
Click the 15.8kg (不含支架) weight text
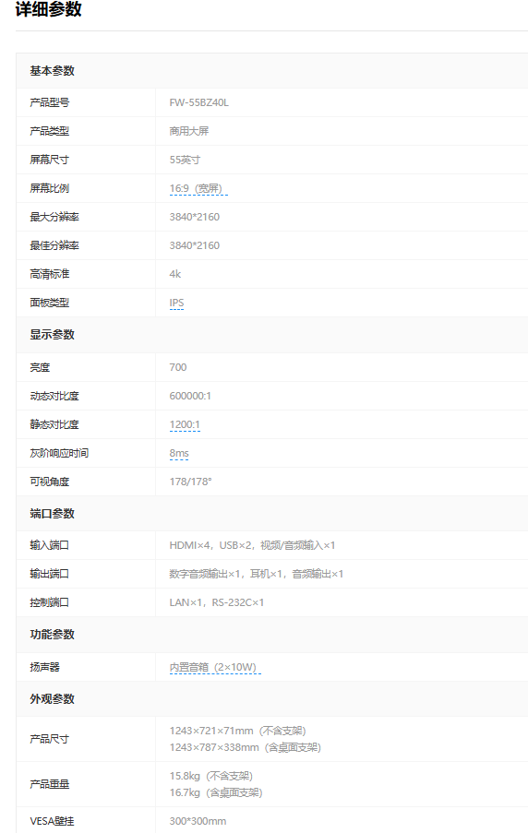coord(210,776)
